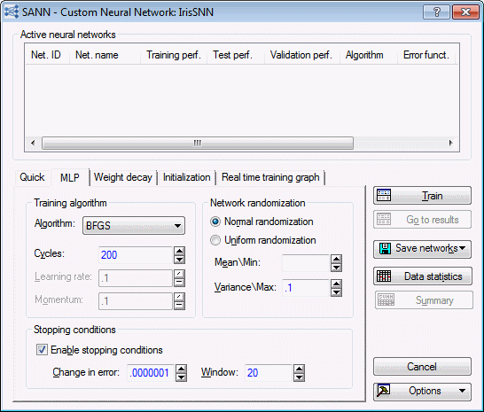This screenshot has height=412, width=484.
Task: Click the help question mark button
Action: click(436, 12)
